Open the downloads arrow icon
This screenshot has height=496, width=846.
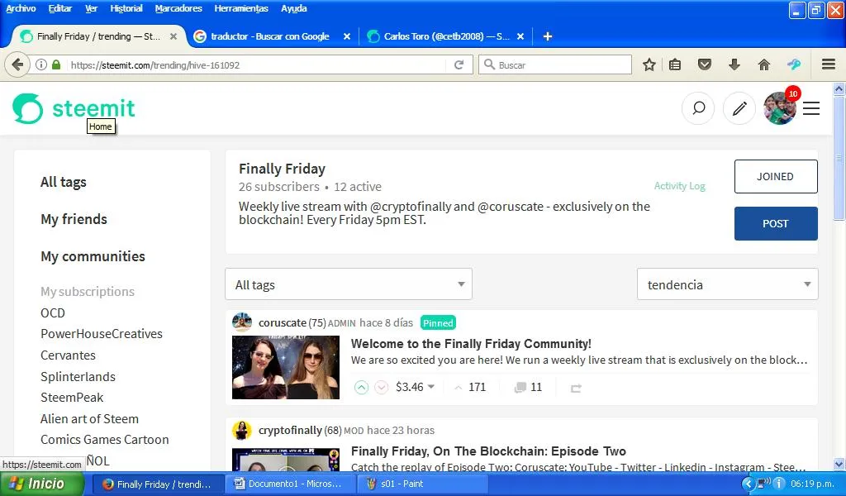pyautogui.click(x=734, y=64)
